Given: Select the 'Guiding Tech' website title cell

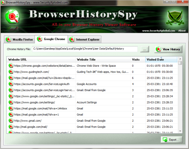Looking at the screenshot, I should coord(103,72).
